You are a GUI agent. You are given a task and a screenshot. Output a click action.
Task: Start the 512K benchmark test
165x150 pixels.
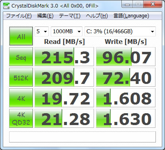(x=21, y=77)
